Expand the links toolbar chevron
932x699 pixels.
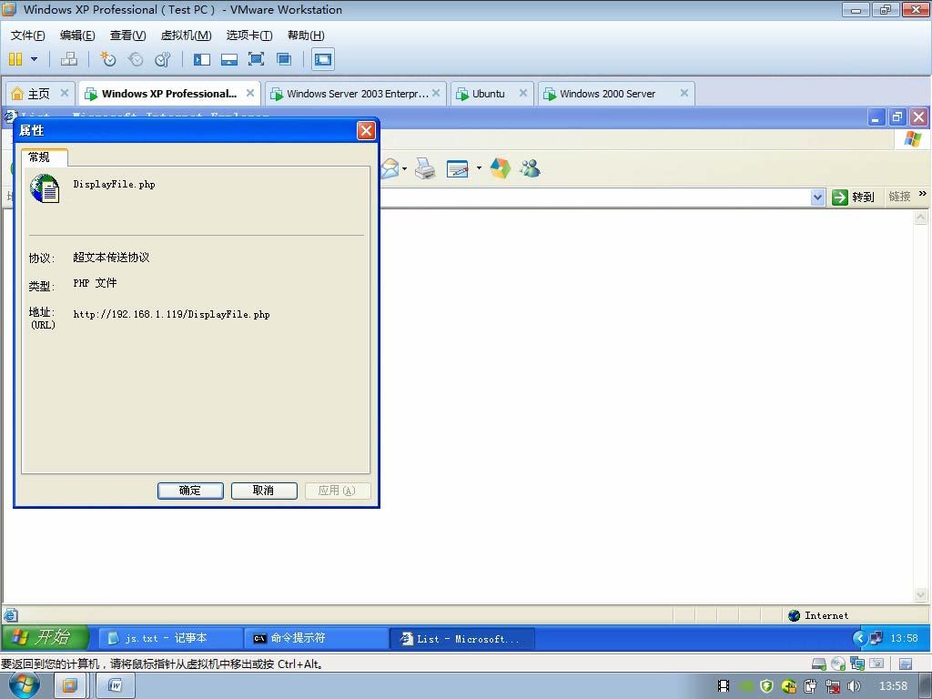point(923,194)
